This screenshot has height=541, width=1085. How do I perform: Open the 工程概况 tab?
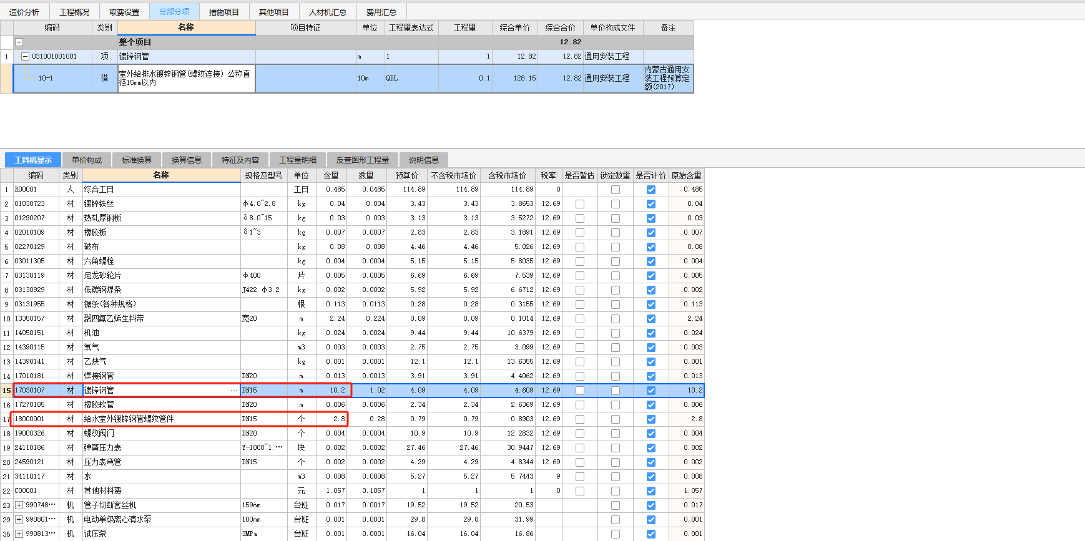coord(74,12)
